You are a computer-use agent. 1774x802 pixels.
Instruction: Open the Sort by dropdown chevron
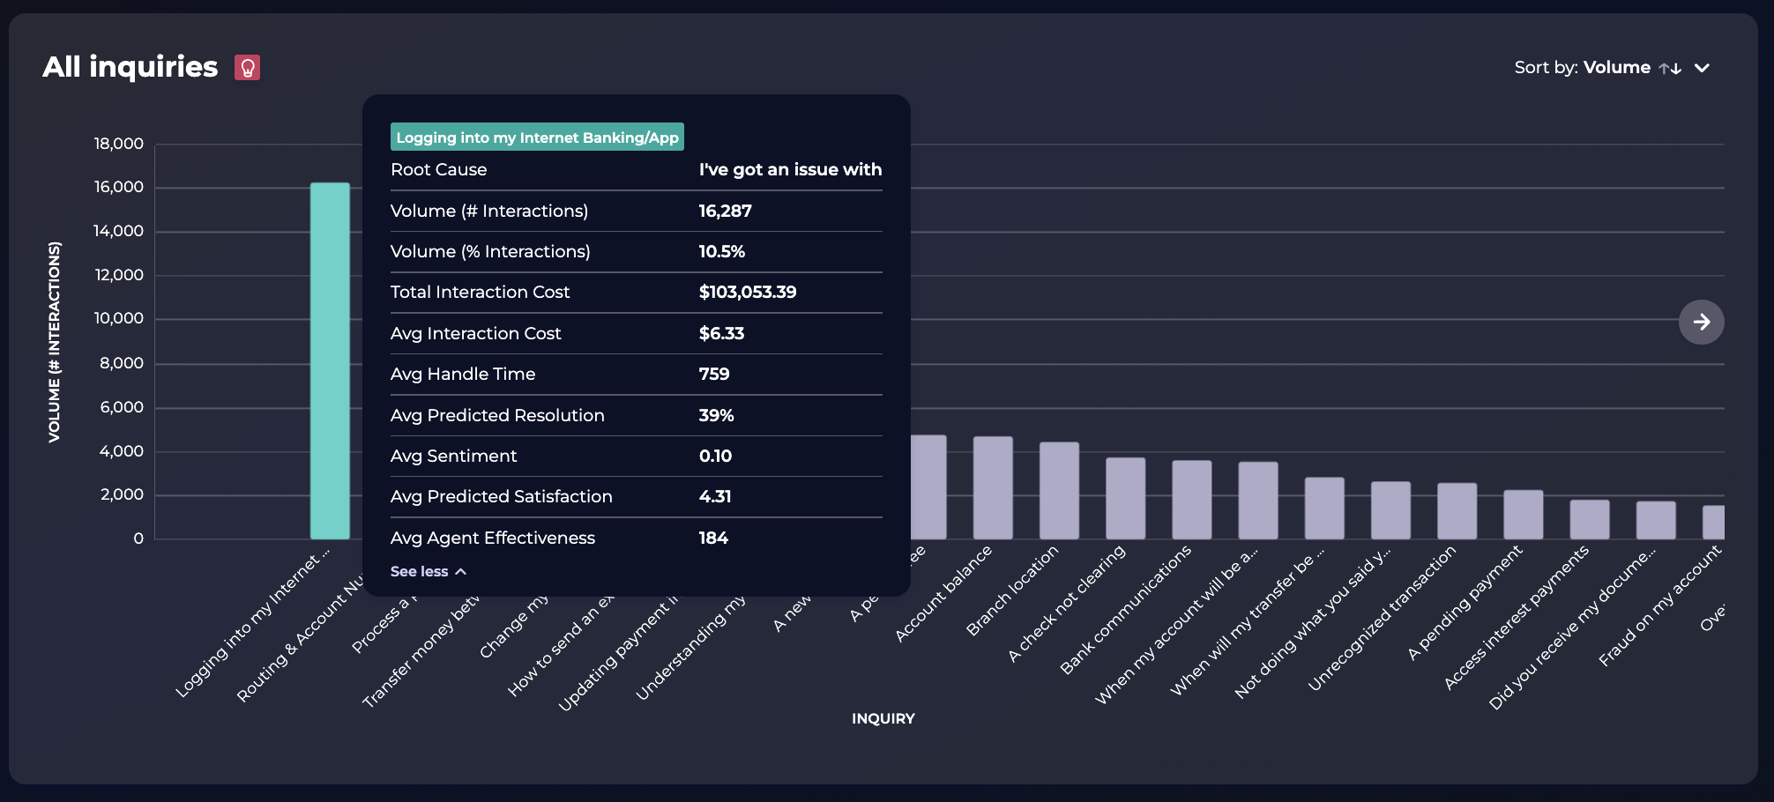click(x=1702, y=68)
